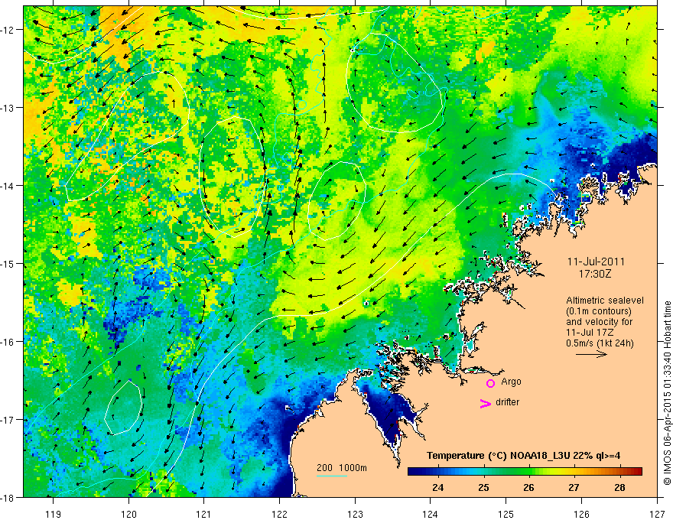Click the longitude 120 axis label
This screenshot has height=520, width=673.
point(128,514)
